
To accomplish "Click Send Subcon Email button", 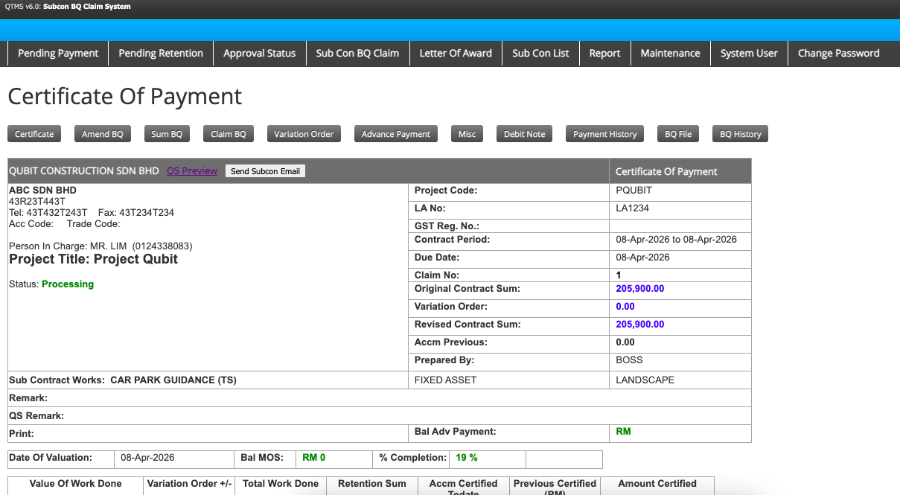I will tap(265, 171).
